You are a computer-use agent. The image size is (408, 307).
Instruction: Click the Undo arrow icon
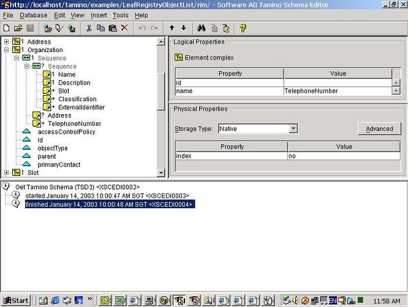pyautogui.click(x=142, y=28)
